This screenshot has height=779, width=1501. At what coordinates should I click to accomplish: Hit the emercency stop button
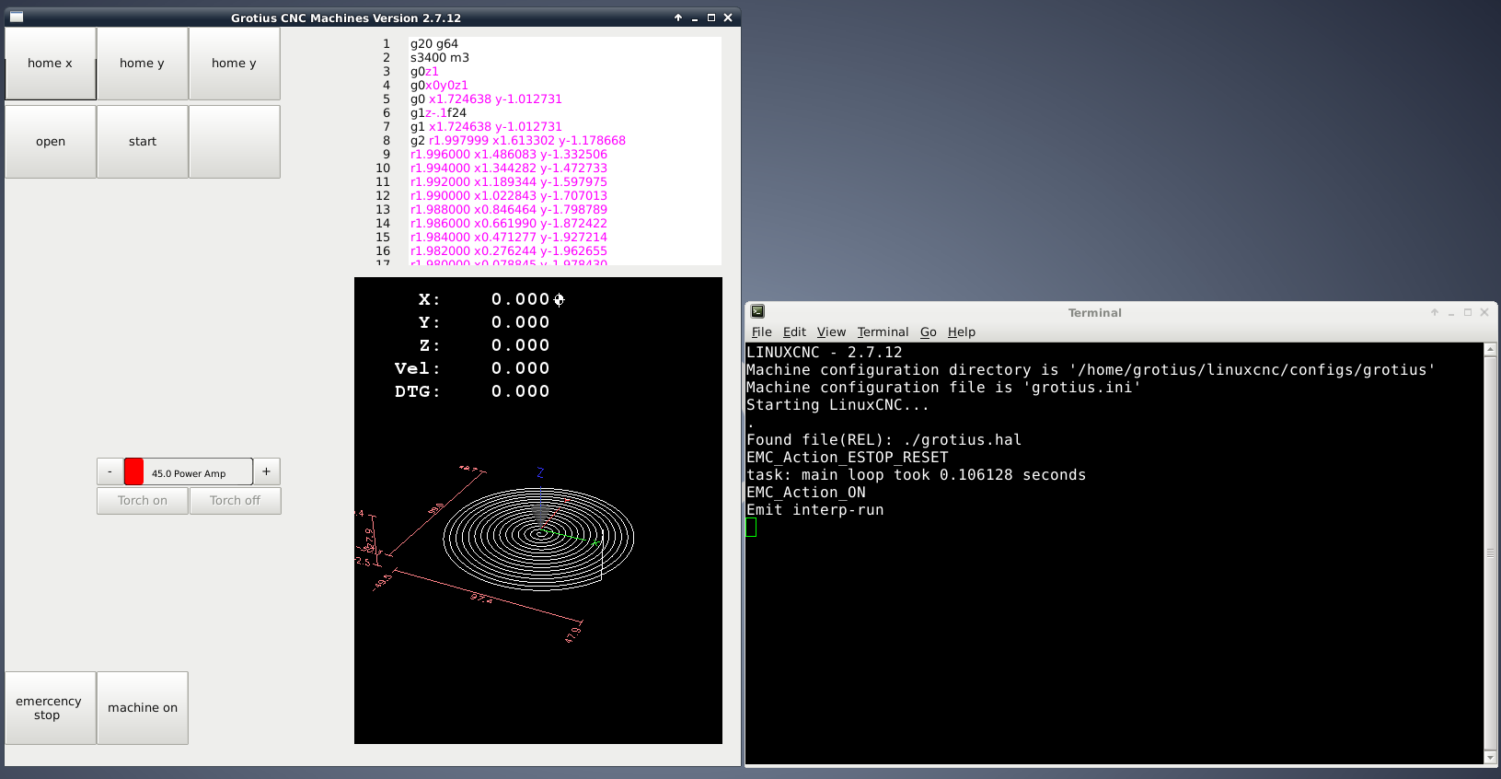pyautogui.click(x=51, y=708)
